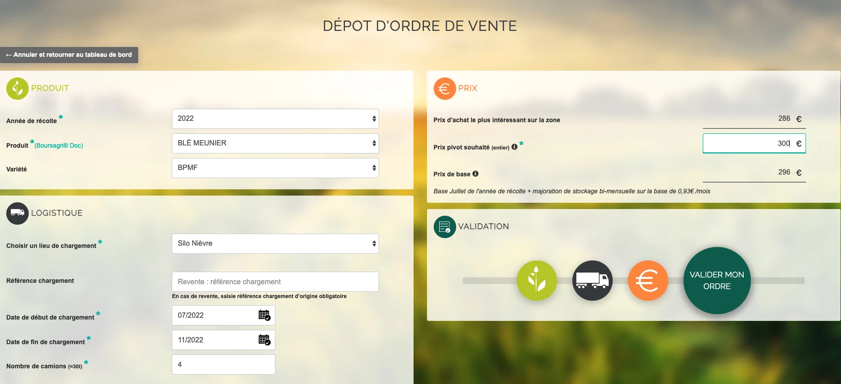Click Annuler et retourner au tableau de bord

click(69, 55)
